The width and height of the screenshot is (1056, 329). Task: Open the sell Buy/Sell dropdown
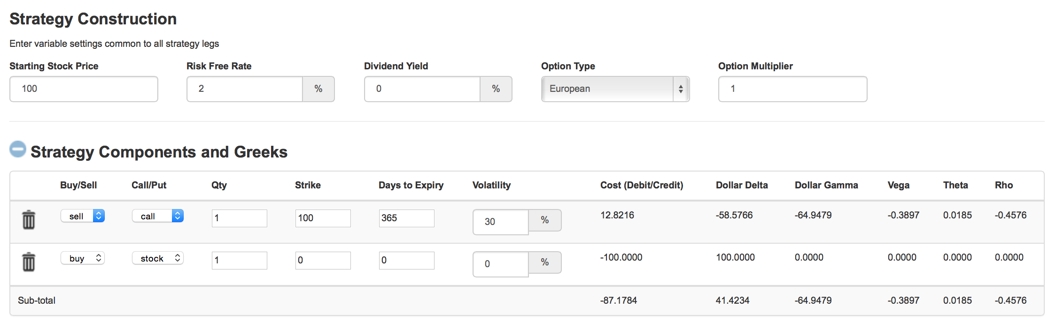pos(83,216)
